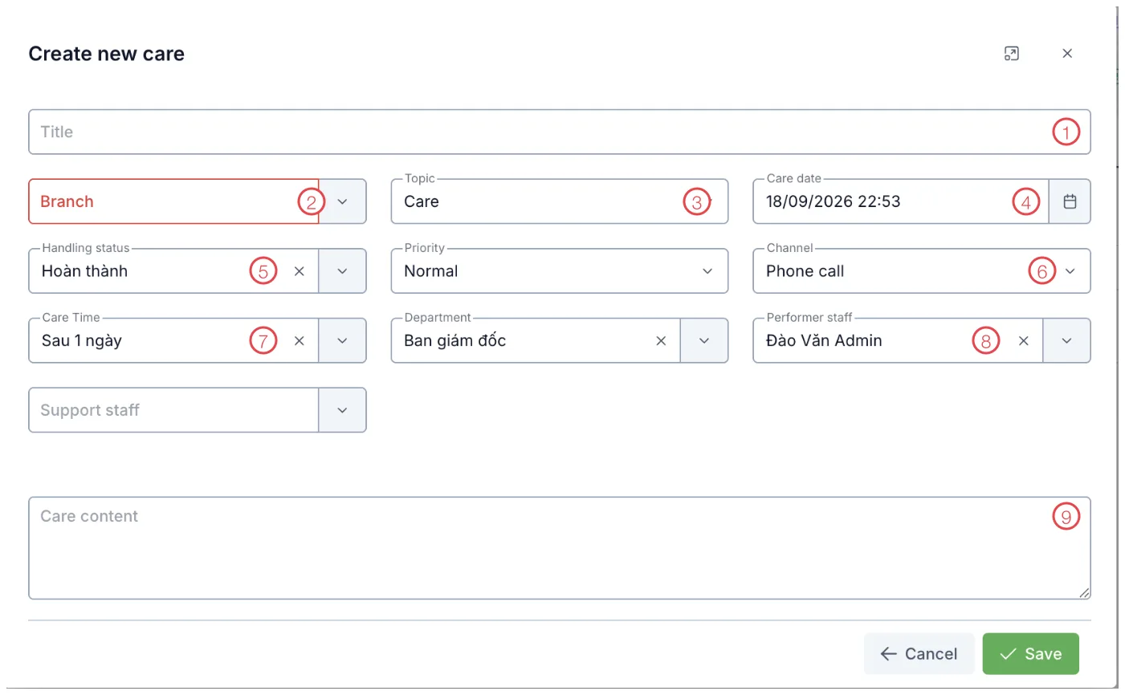Viewport: 1125px width, 695px height.
Task: Open the dialog in expanded popout view
Action: (1012, 54)
